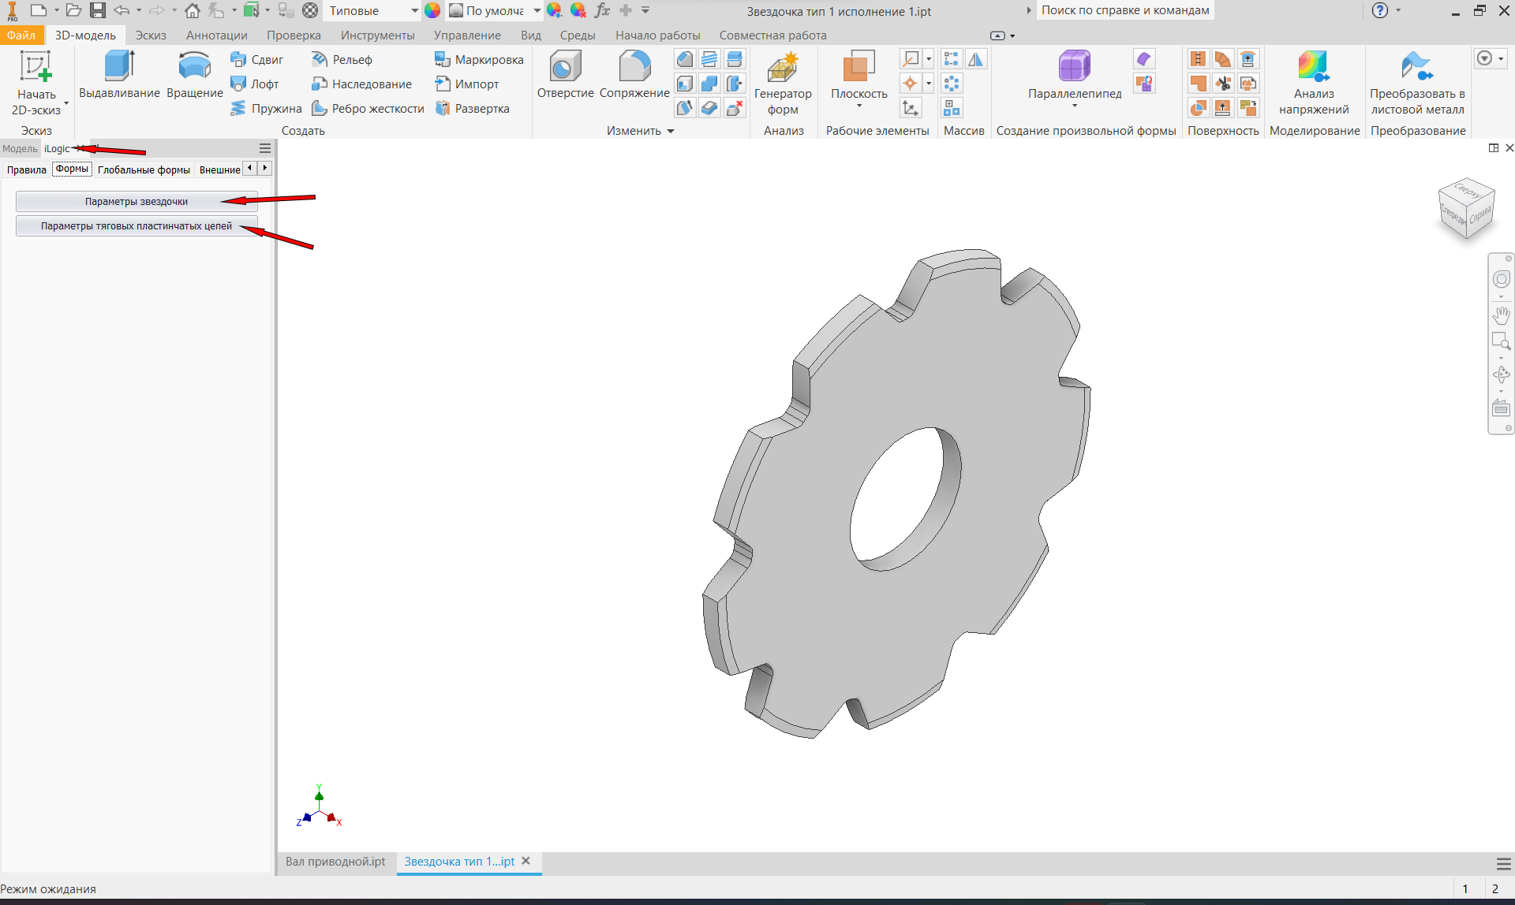Image resolution: width=1515 pixels, height=905 pixels.
Task: Expand the Параллелепипед dropdown arrow
Action: tap(1075, 106)
